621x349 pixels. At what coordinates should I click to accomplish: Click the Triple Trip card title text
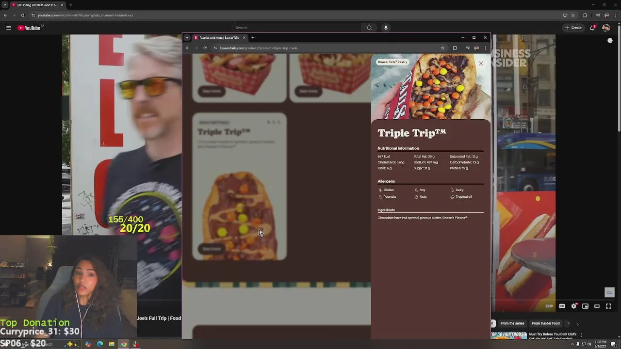click(x=224, y=132)
